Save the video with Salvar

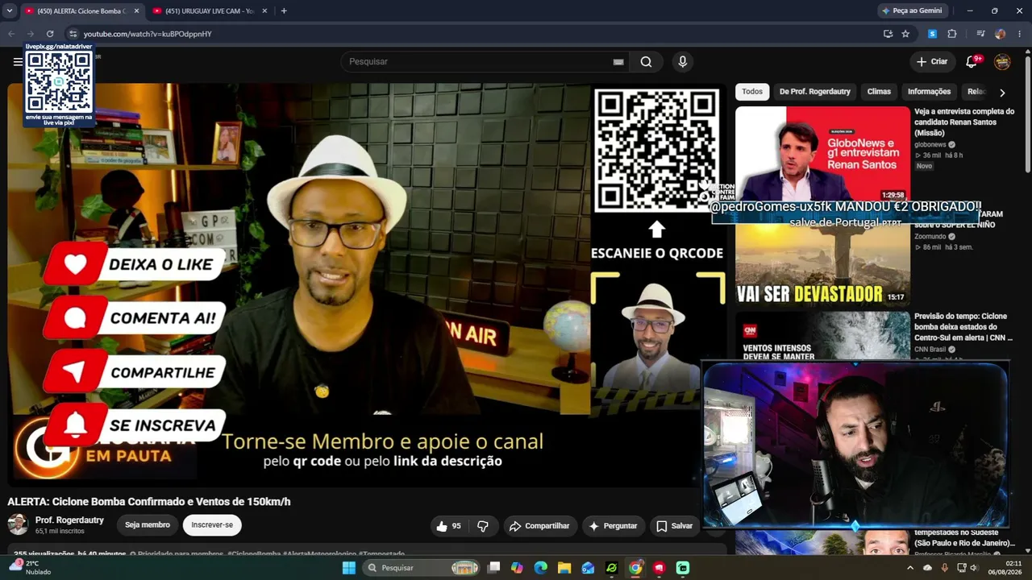[x=674, y=526]
